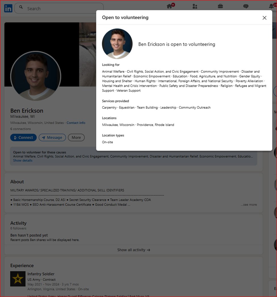Open the Contact info link

pyautogui.click(x=76, y=123)
